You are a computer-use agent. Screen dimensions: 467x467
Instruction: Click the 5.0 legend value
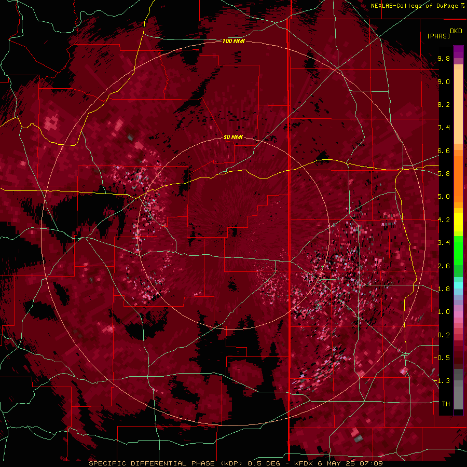pos(444,197)
